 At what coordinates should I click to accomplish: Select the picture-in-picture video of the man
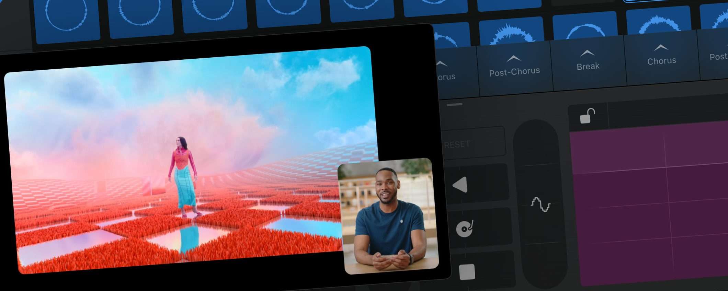[388, 216]
